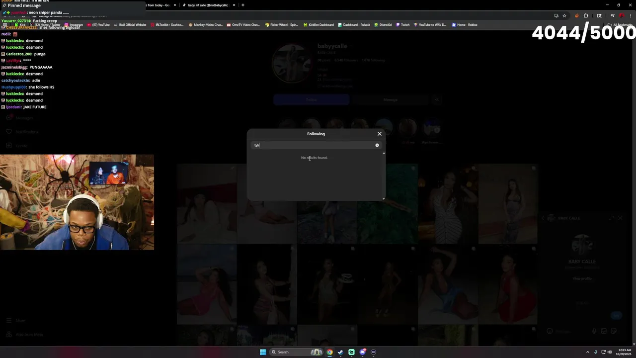Open the taskbar clock and date
This screenshot has height=358, width=636.
(x=624, y=352)
